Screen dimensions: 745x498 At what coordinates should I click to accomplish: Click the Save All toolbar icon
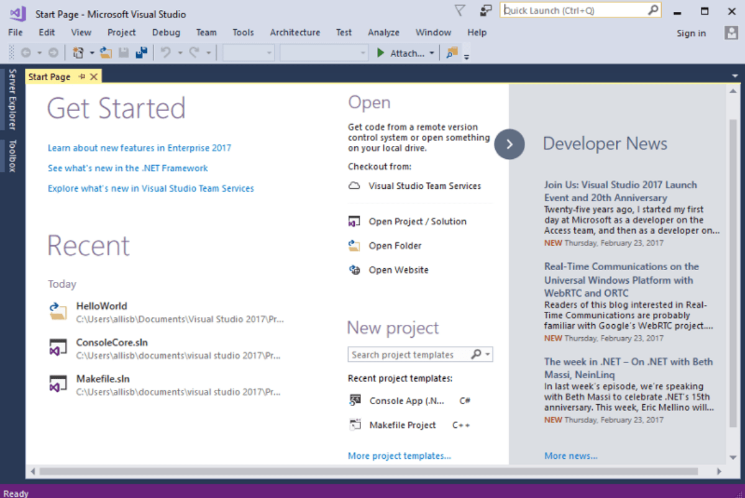click(x=142, y=53)
